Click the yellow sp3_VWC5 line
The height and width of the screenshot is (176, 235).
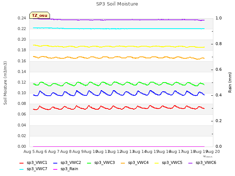coord(118,46)
